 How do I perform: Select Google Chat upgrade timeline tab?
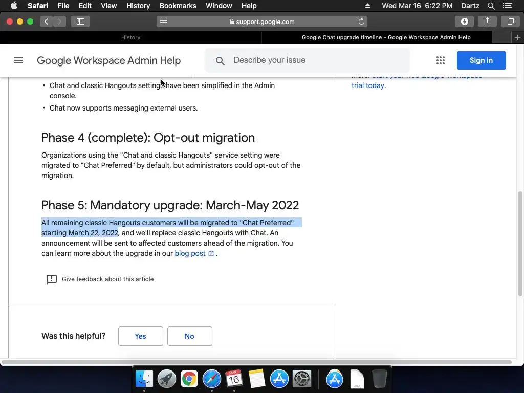coord(386,37)
